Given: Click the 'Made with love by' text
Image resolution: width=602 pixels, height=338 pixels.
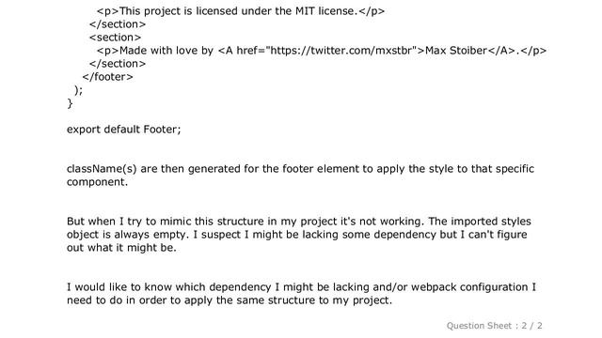Looking at the screenshot, I should pyautogui.click(x=166, y=51).
